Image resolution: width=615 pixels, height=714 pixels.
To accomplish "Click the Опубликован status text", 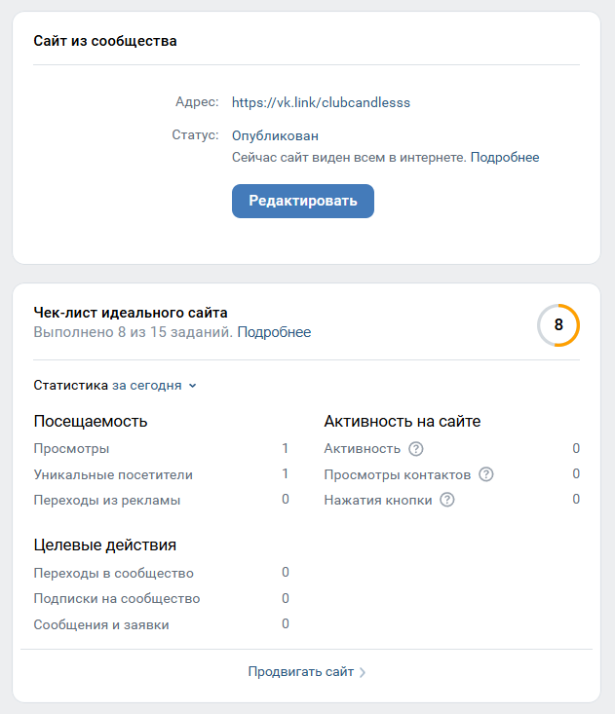I will coord(275,135).
